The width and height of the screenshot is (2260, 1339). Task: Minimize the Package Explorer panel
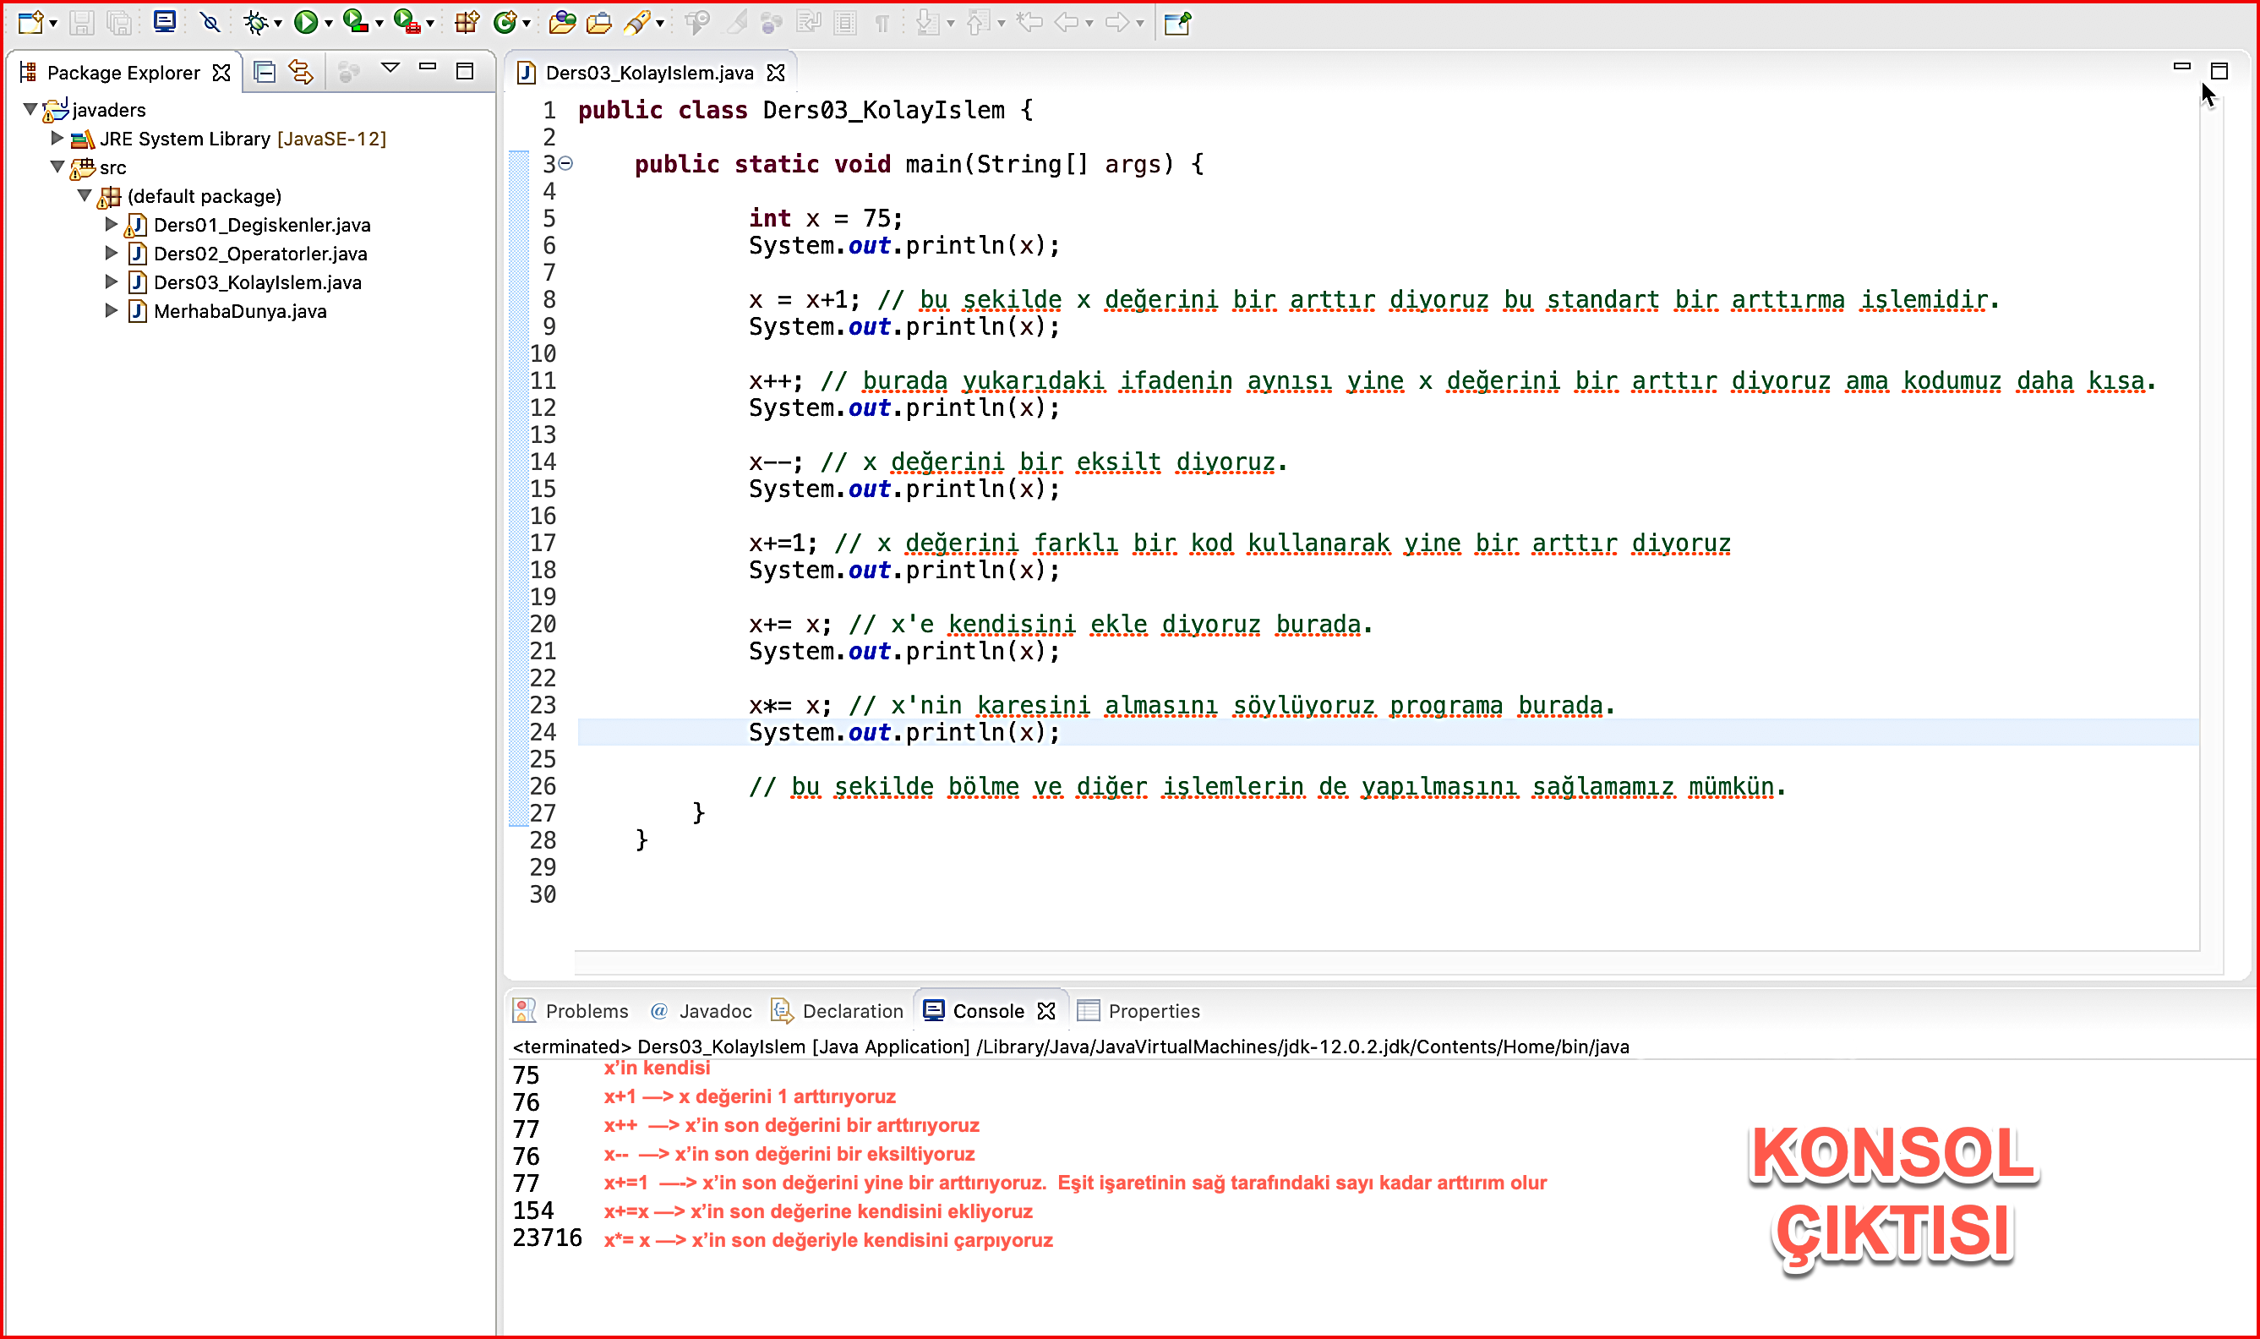[x=428, y=67]
